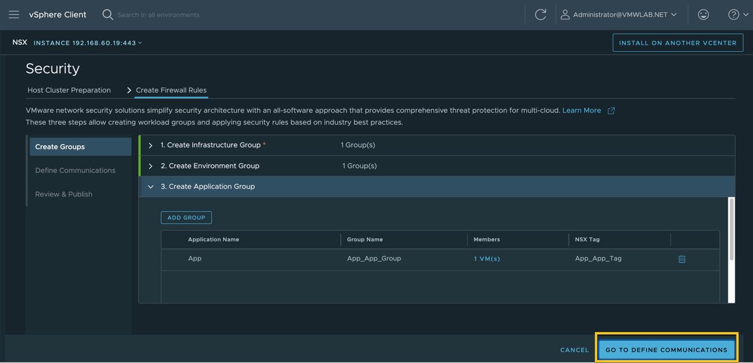Open the Learn More link

(582, 110)
